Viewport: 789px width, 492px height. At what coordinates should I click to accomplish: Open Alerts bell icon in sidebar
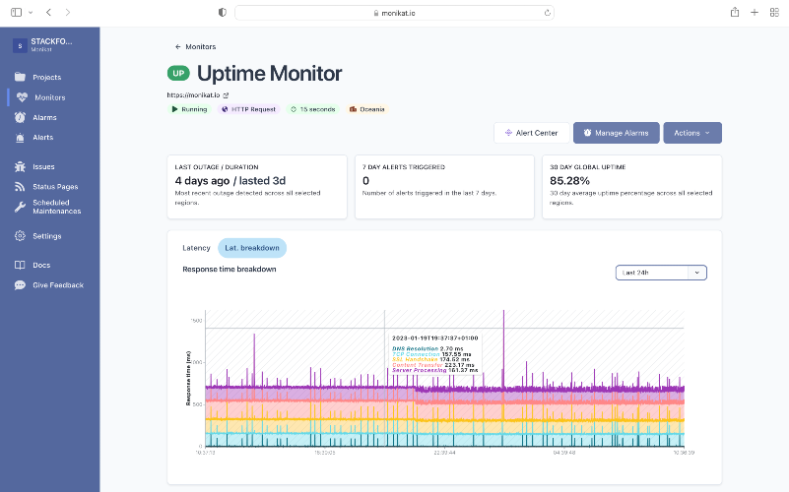pyautogui.click(x=20, y=137)
